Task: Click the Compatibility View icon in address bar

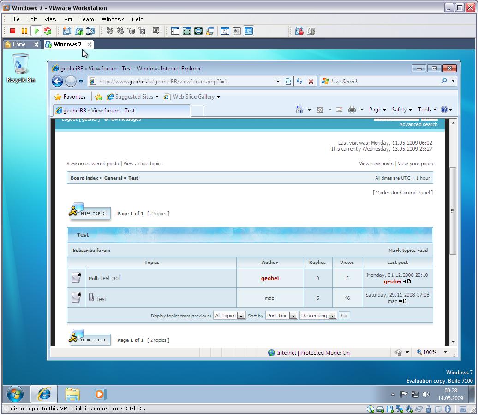Action: click(x=288, y=81)
